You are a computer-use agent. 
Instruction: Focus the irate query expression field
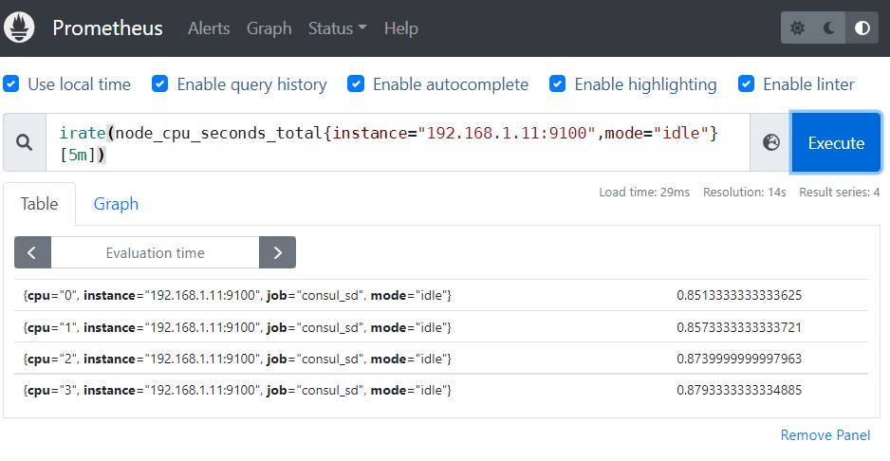tap(398, 142)
